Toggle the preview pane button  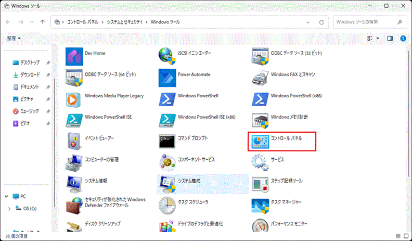coord(390,39)
